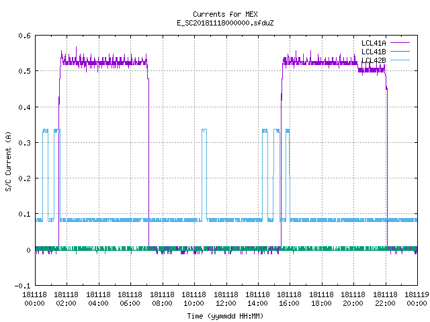Click the x-axis tick '181118 16:00'
The height and width of the screenshot is (322, 430).
[290, 299]
